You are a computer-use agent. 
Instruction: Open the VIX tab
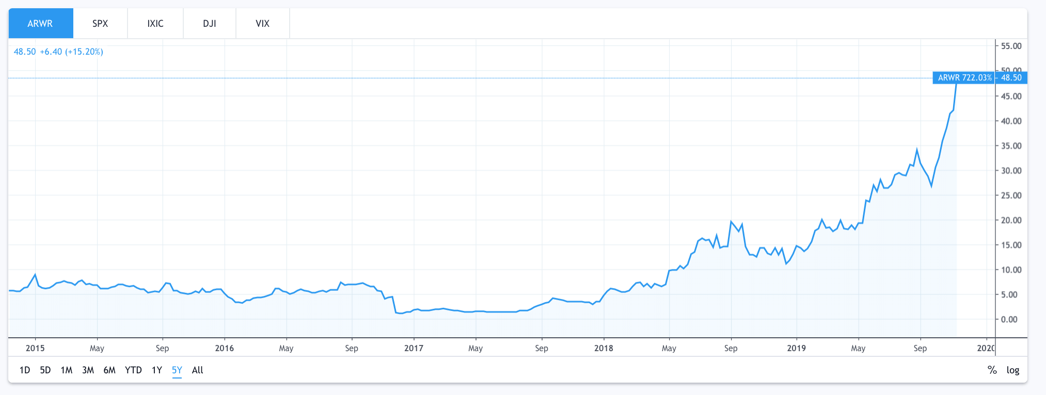click(x=263, y=23)
